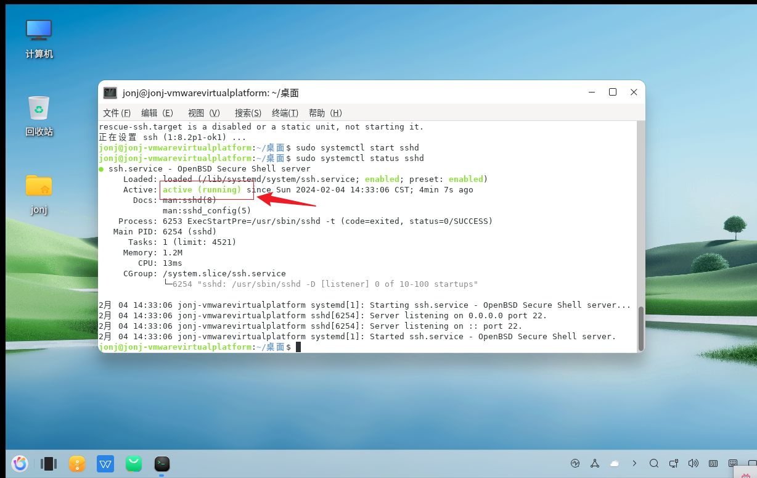Open multitasking view from the taskbar
Viewport: 757px width, 478px height.
tap(47, 463)
